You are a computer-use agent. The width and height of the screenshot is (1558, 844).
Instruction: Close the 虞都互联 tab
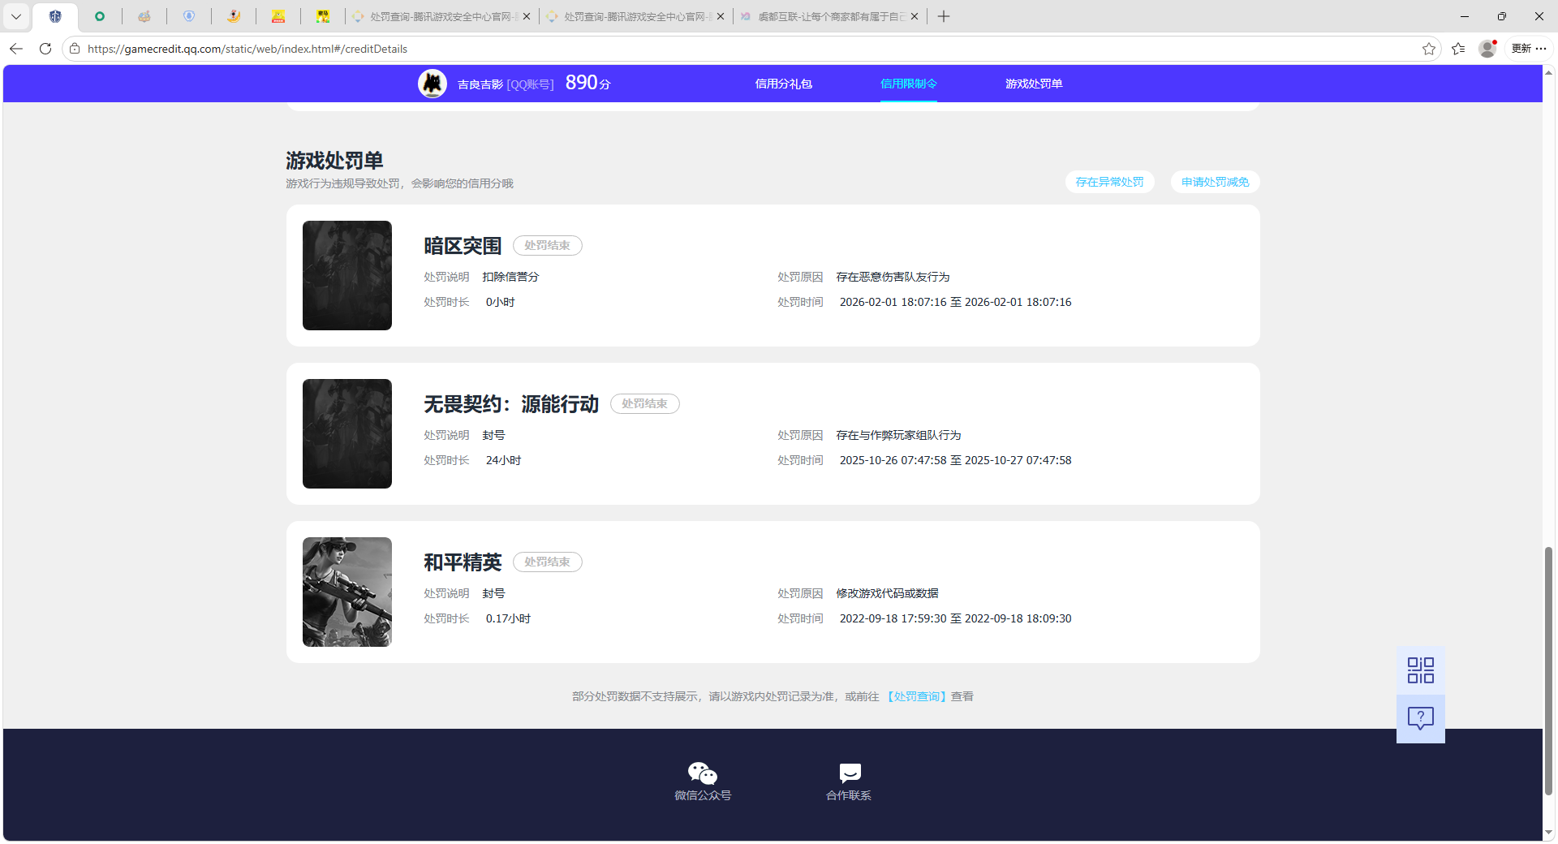(x=915, y=16)
